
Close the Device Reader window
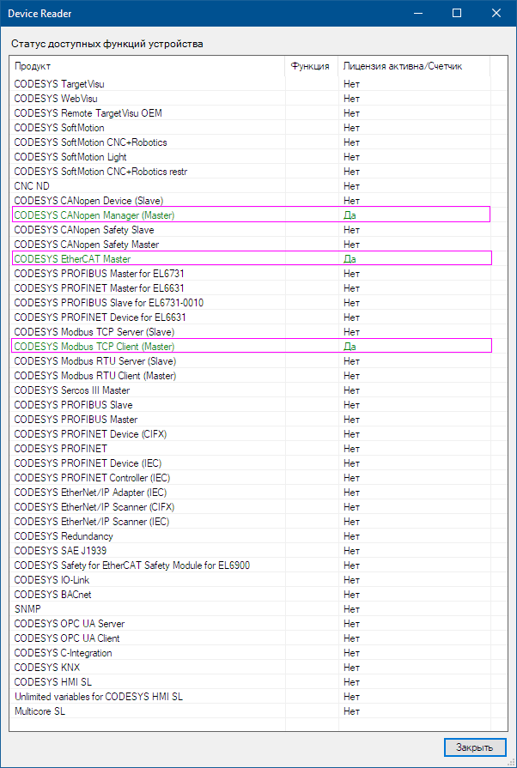(x=496, y=13)
